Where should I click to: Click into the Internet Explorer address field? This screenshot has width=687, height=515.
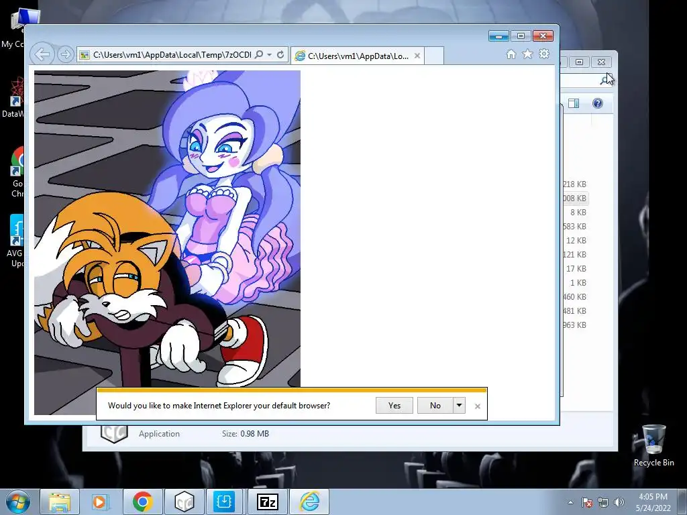click(x=171, y=55)
